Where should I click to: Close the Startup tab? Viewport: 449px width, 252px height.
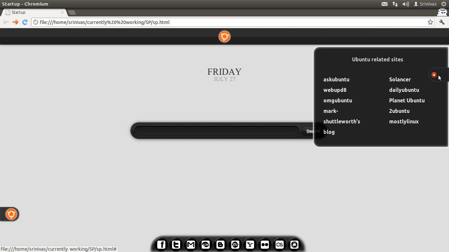pyautogui.click(x=62, y=12)
